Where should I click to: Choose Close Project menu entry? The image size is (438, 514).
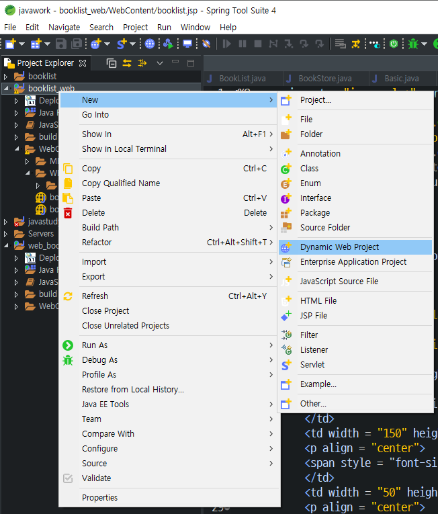pos(170,311)
